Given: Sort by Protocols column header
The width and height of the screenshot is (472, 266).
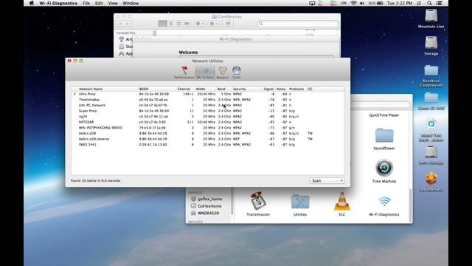Looking at the screenshot, I should [x=296, y=89].
